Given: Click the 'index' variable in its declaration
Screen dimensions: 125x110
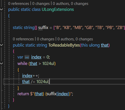Looking at the screenshot, I should [x=36, y=57].
